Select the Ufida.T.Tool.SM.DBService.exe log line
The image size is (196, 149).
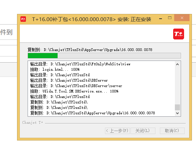pos(74,91)
